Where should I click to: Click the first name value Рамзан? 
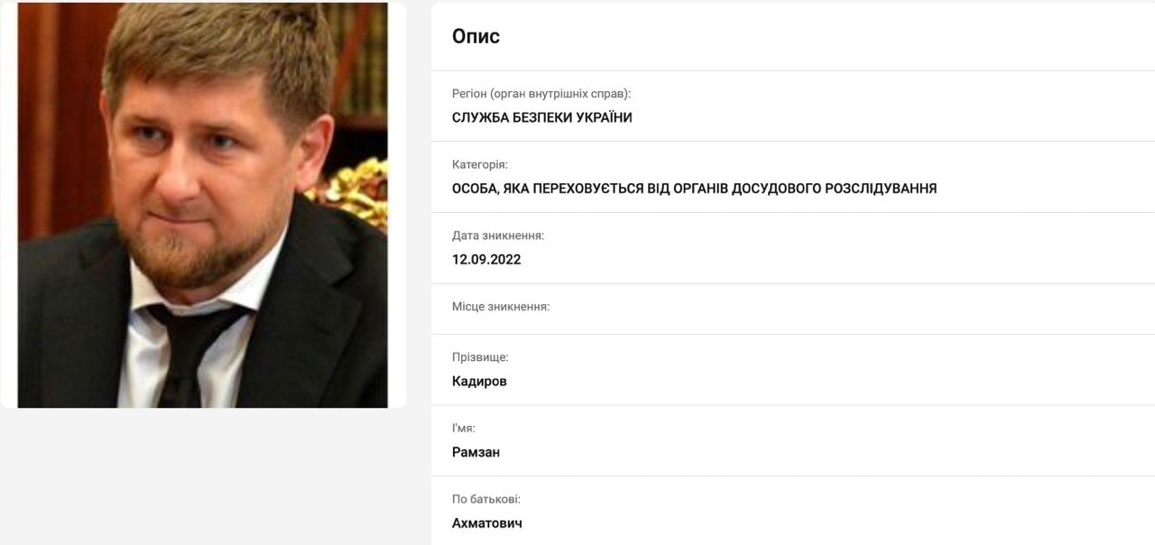click(x=476, y=452)
